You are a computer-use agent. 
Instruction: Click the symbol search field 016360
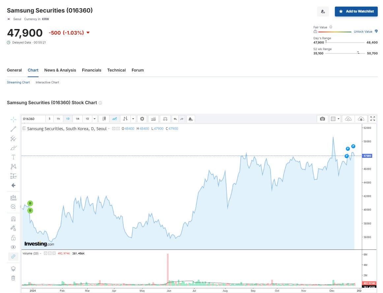click(x=34, y=119)
